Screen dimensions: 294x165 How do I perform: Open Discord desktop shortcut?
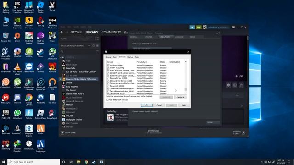[17, 99]
